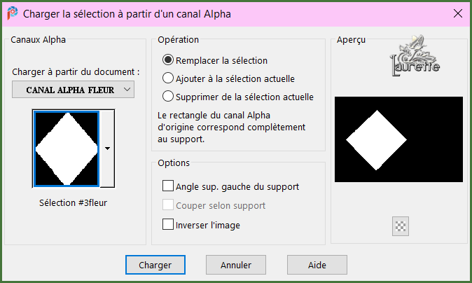Click the dialog title bar text
This screenshot has width=472, height=283.
point(127,13)
